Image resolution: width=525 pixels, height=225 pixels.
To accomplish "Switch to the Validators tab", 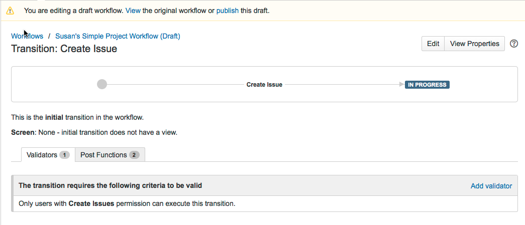I will coord(42,155).
